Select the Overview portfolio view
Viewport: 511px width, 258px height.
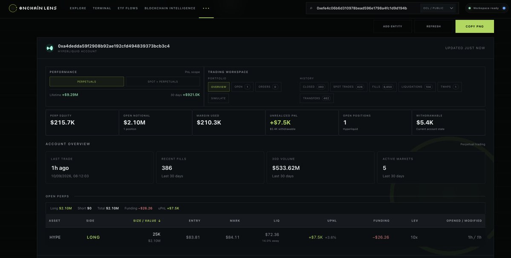219,87
